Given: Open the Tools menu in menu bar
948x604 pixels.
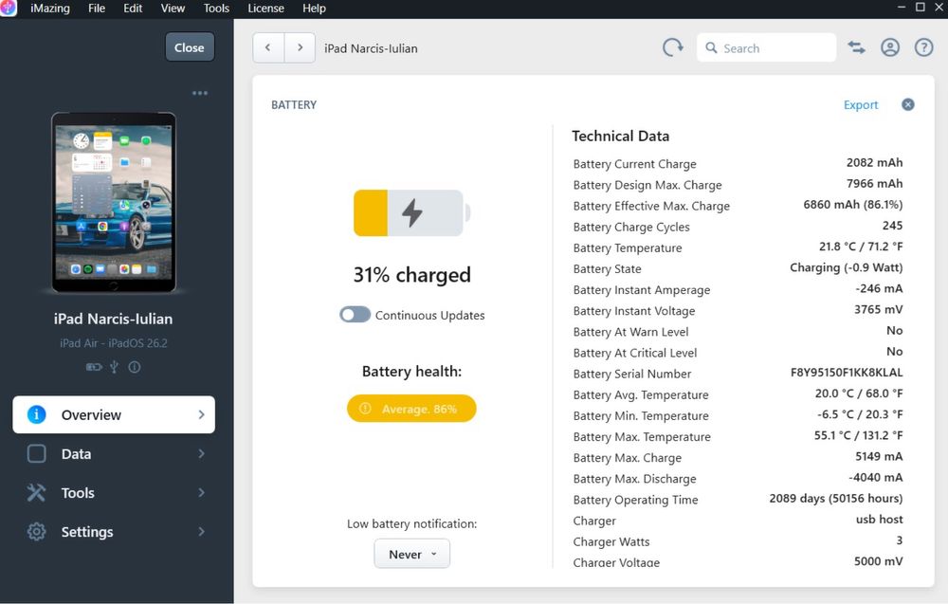Looking at the screenshot, I should [x=216, y=9].
